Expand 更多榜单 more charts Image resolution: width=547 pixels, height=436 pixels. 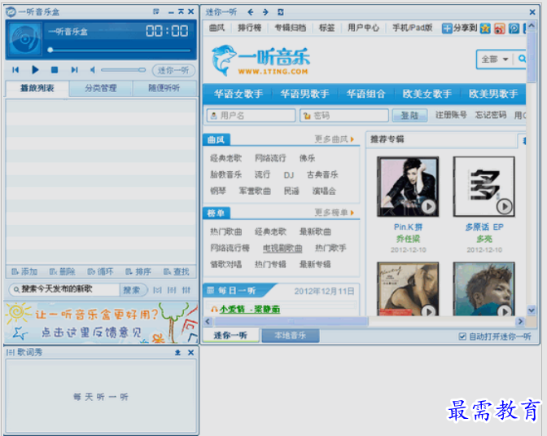click(x=335, y=213)
